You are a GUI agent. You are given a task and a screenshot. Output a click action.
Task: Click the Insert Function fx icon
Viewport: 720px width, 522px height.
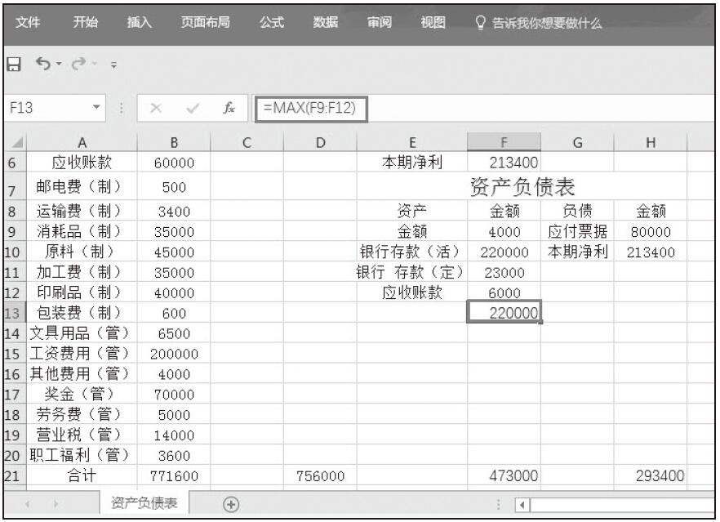tap(230, 109)
